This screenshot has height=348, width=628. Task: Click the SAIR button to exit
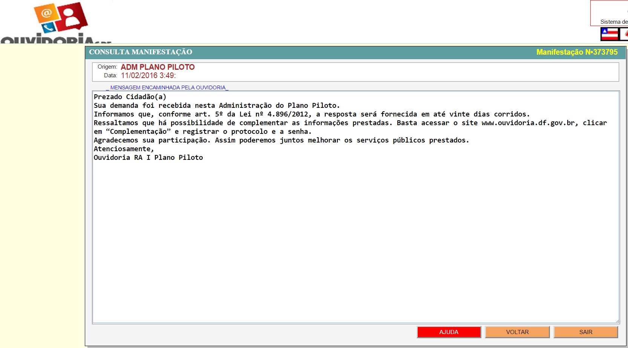(585, 332)
